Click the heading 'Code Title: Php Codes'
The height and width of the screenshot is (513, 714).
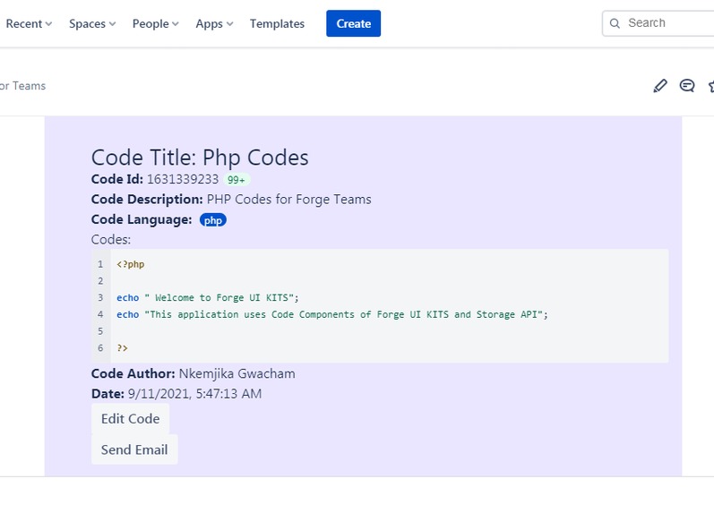click(x=200, y=158)
